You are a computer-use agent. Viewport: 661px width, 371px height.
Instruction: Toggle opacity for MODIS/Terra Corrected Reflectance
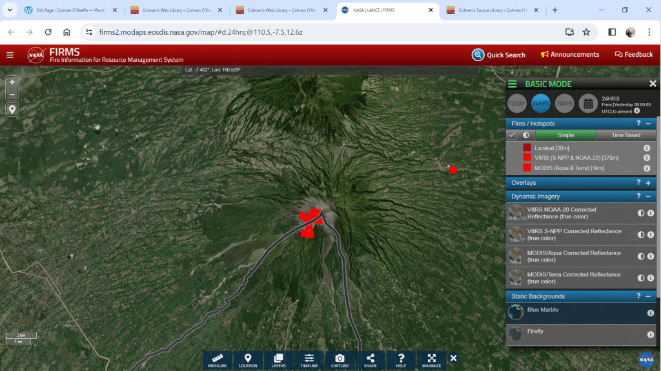(x=641, y=278)
